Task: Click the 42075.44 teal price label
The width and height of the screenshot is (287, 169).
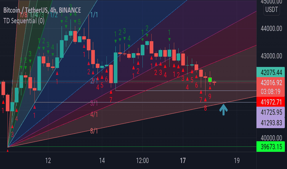Action: [271, 72]
